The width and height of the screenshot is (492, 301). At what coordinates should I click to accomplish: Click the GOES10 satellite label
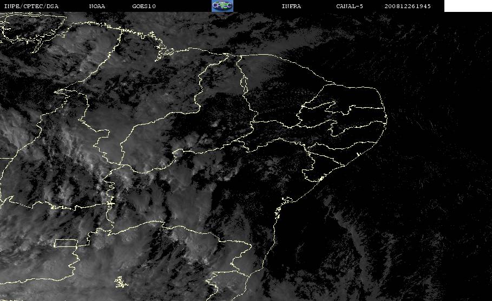[x=144, y=6]
